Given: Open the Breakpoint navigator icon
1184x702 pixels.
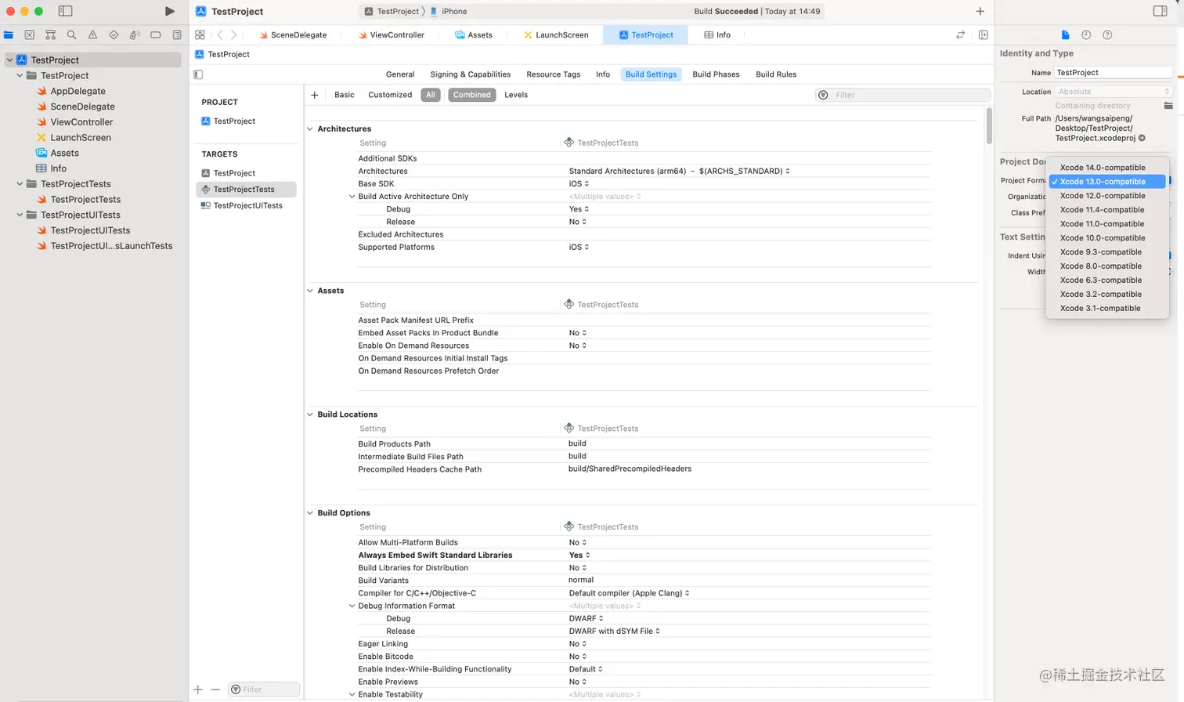Looking at the screenshot, I should pyautogui.click(x=156, y=34).
